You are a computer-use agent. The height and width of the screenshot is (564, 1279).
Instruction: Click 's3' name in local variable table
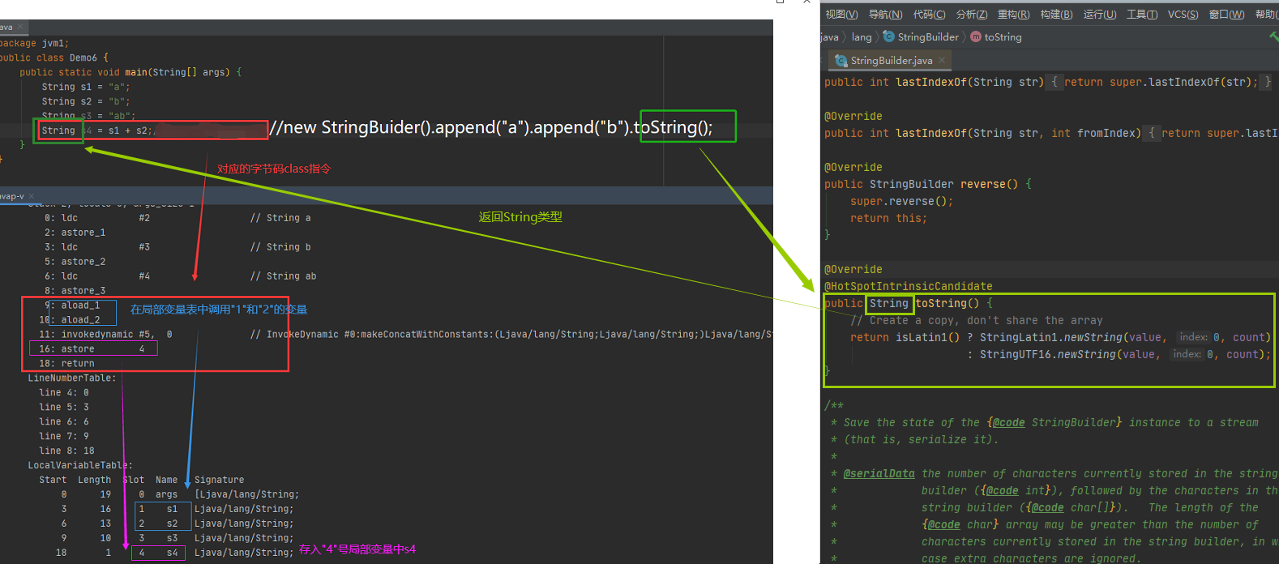coord(172,539)
